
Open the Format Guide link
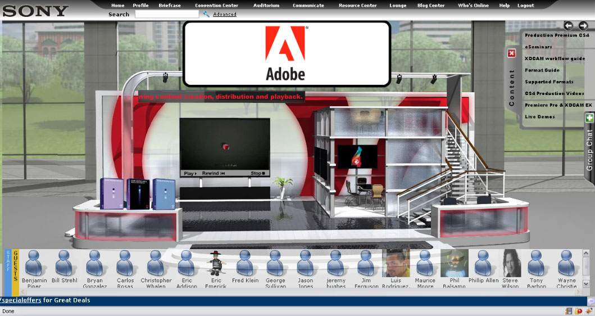point(542,70)
